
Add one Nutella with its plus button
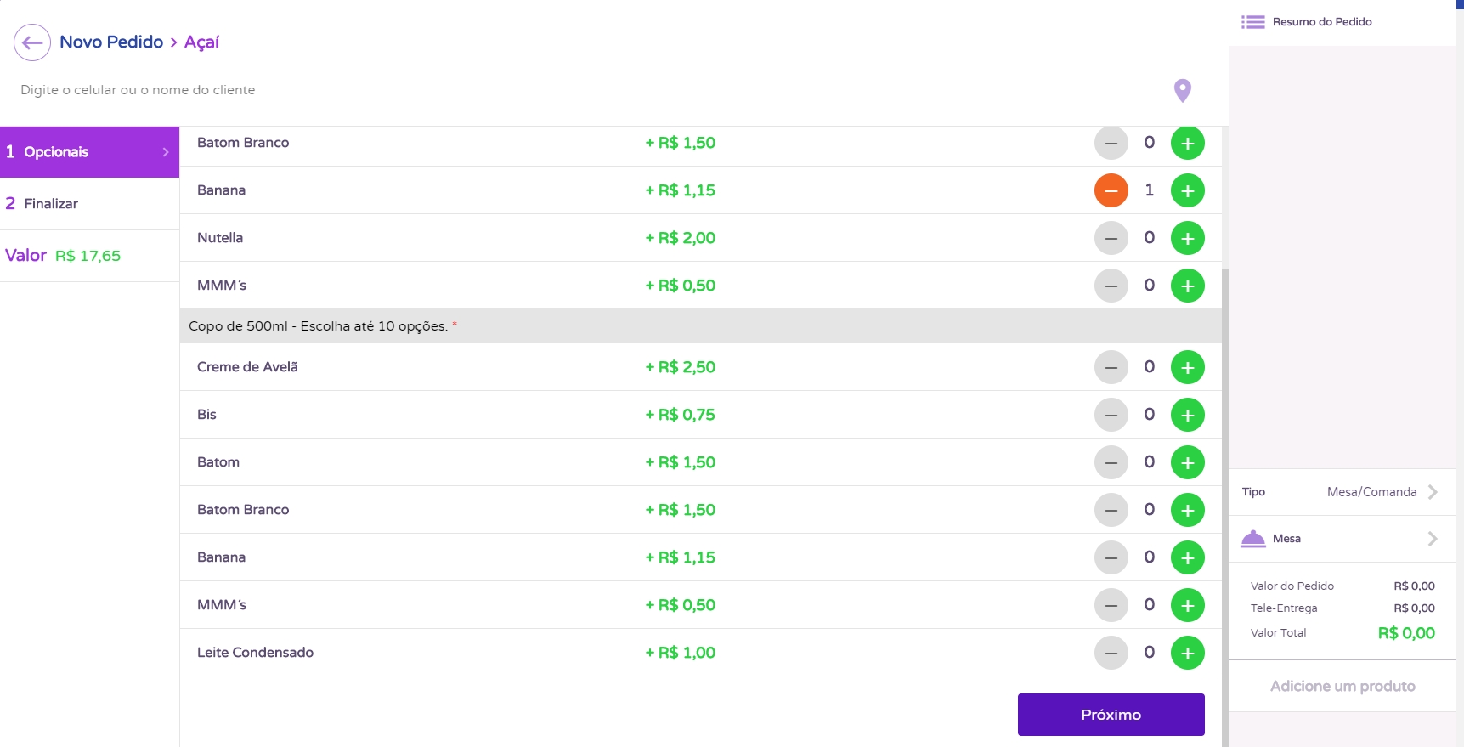1187,238
